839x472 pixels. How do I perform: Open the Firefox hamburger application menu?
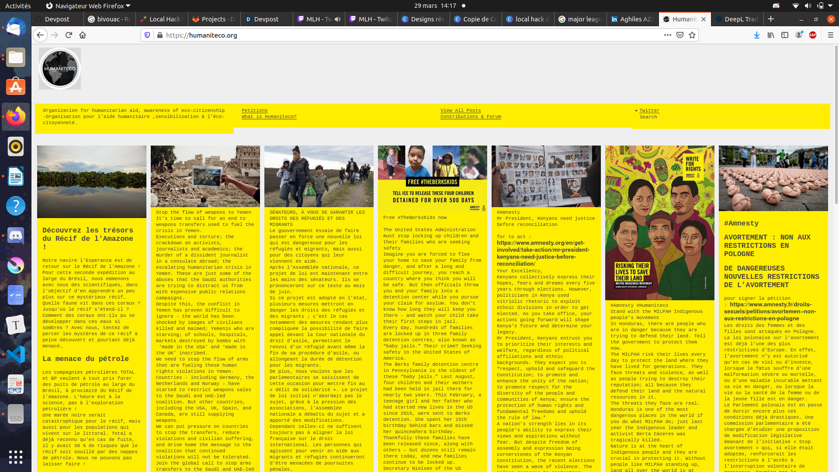tap(830, 35)
